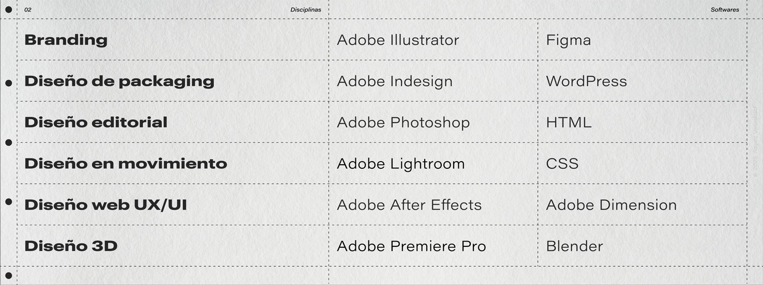Select the Softwares header label
This screenshot has height=285, width=763.
[725, 10]
